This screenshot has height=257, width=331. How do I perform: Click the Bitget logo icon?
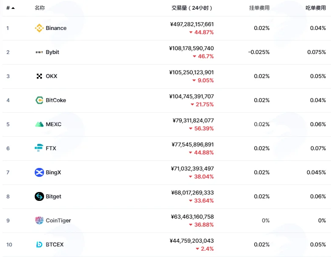[x=39, y=196]
